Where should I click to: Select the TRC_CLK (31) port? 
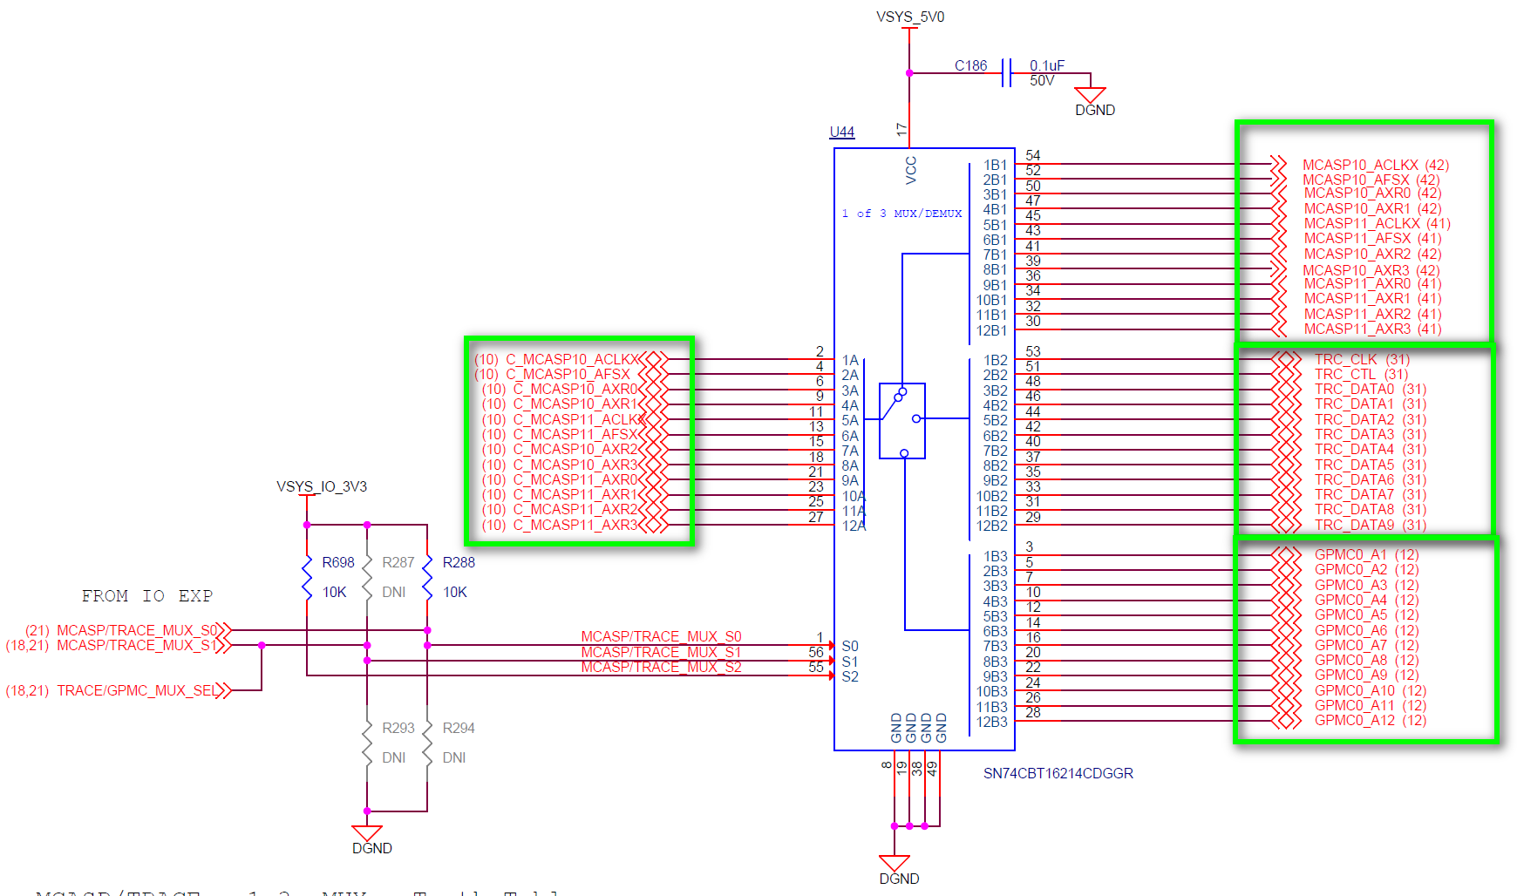(1341, 359)
